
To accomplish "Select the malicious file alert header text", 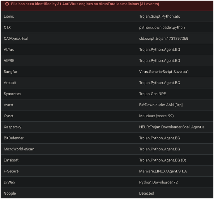I will (x=85, y=4).
